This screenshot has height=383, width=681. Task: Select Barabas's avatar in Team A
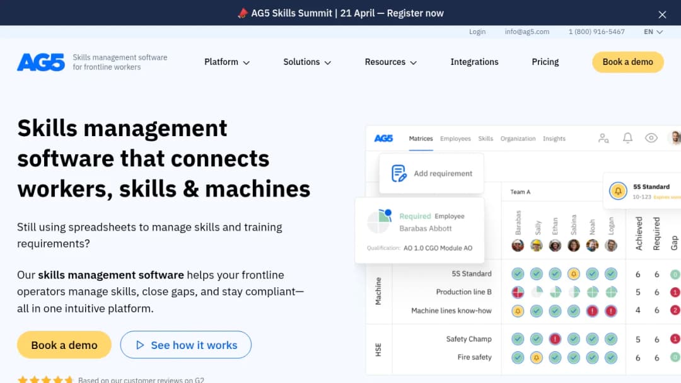pos(518,246)
